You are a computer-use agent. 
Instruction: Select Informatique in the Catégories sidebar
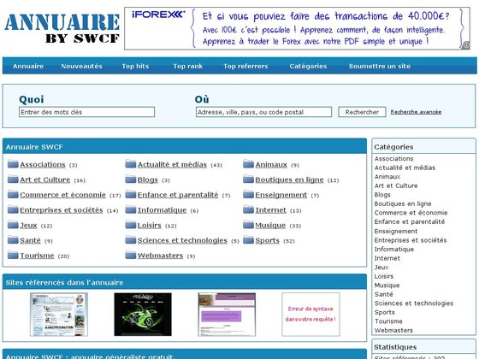click(x=394, y=249)
